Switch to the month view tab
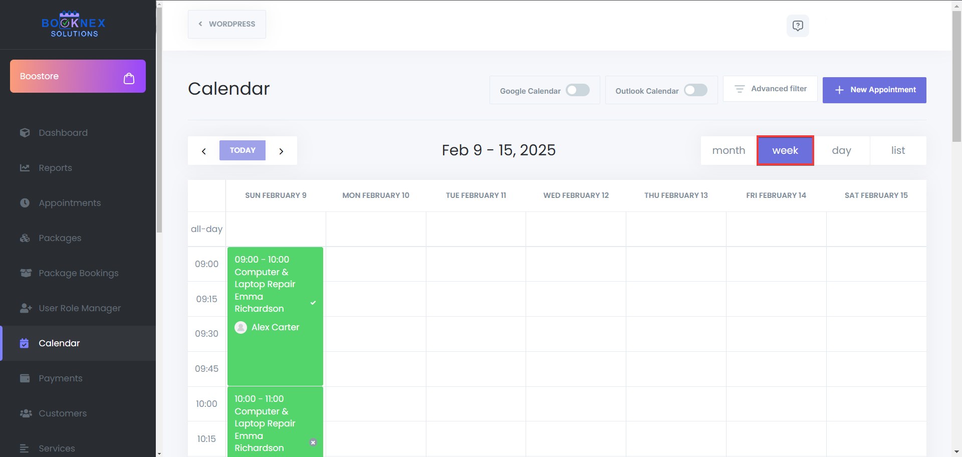 coord(729,150)
